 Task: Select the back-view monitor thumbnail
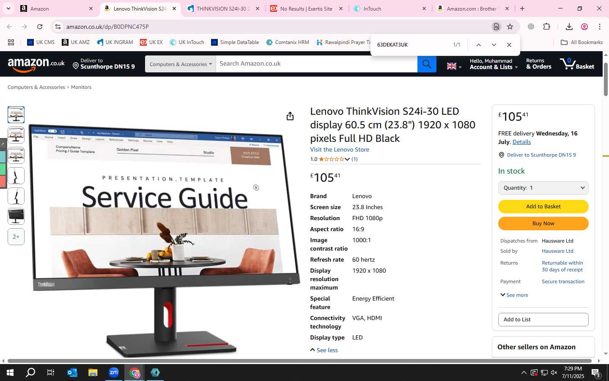coord(16,216)
